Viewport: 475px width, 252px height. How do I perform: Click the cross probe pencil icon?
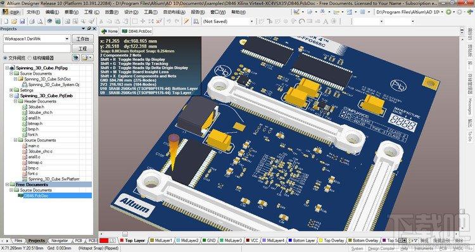186,21
